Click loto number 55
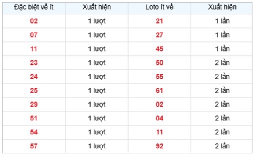Image resolution: width=254 pixels, height=156 pixels. tap(160, 77)
